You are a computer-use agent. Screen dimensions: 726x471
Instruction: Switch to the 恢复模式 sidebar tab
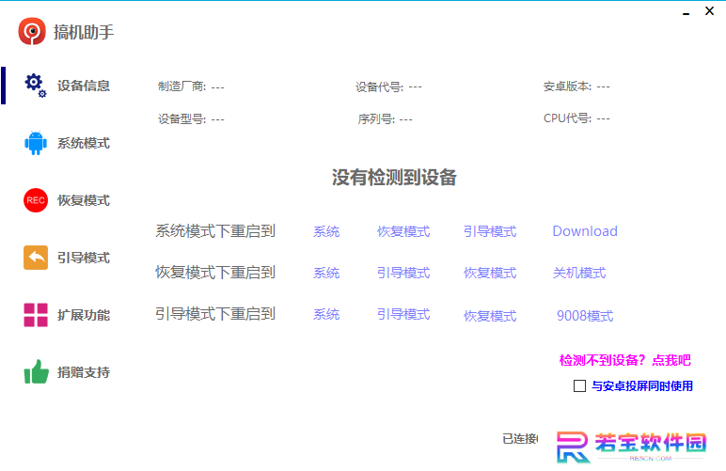(84, 200)
